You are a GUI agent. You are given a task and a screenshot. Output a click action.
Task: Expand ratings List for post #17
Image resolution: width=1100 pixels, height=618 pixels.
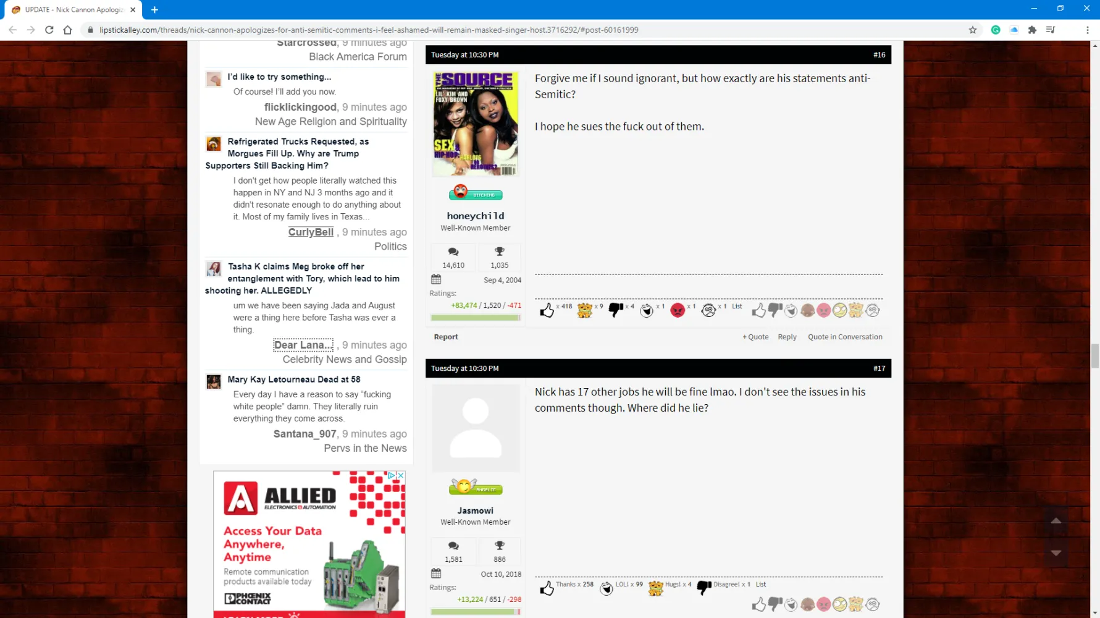point(761,584)
